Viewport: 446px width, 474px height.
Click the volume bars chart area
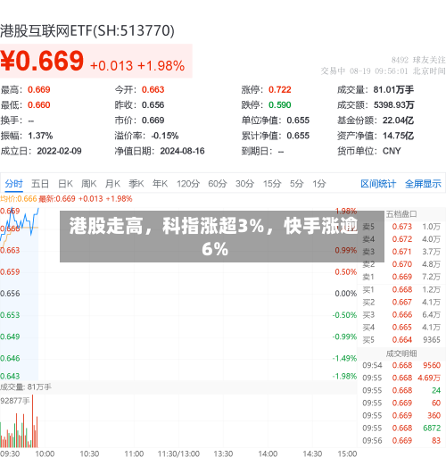click(x=178, y=420)
